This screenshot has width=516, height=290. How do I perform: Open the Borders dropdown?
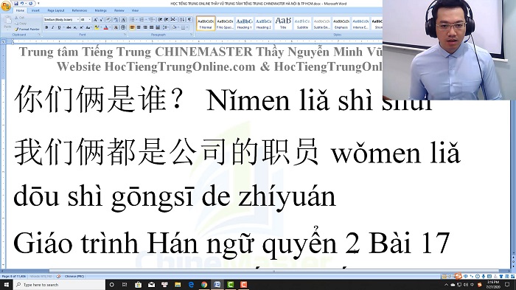(187, 28)
